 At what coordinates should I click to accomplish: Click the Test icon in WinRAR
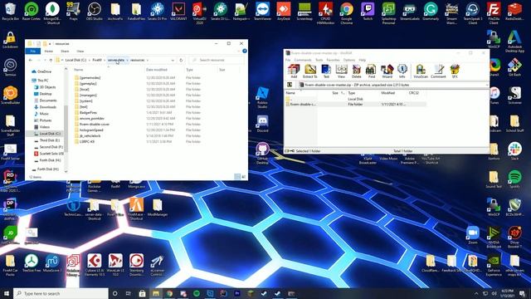[326, 71]
